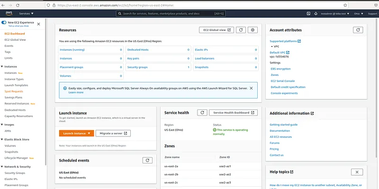Click the Migrate a server button
The width and height of the screenshot is (379, 189).
[x=113, y=134]
